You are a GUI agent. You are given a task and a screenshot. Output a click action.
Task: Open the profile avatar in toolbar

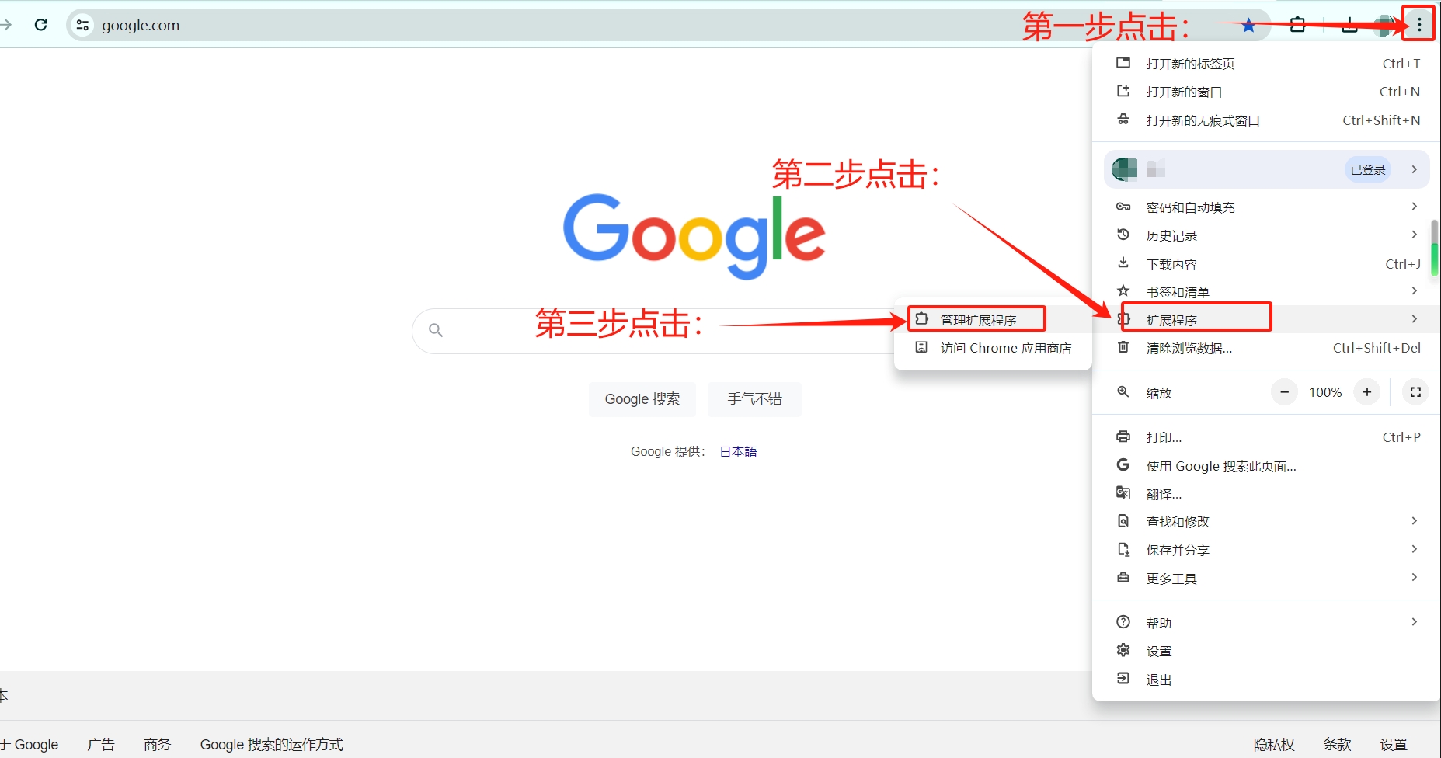[1385, 26]
